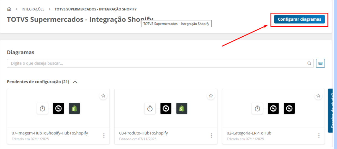337x149 pixels.
Task: Click Shopify bag icon in 07-Imagem-HubToShopify card
Action: (74, 109)
